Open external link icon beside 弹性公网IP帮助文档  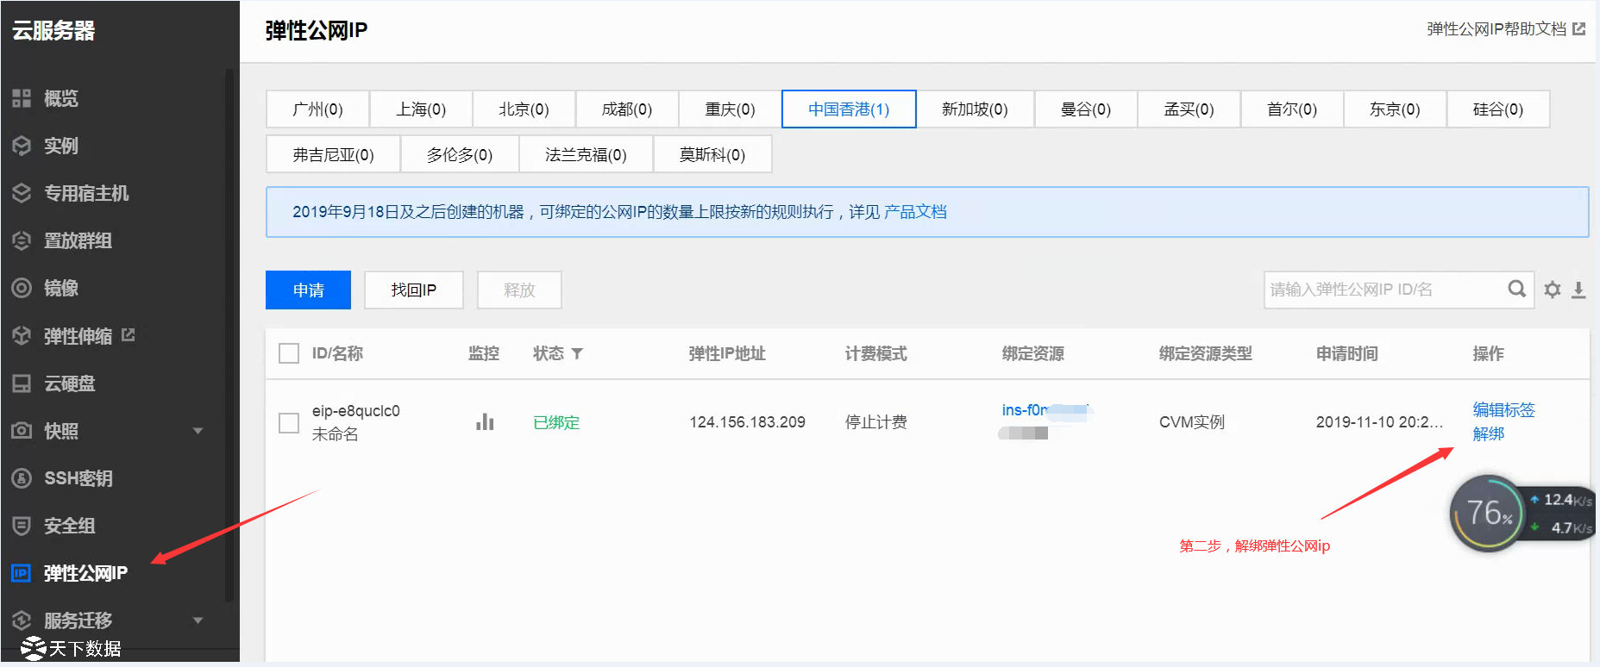coord(1579,29)
